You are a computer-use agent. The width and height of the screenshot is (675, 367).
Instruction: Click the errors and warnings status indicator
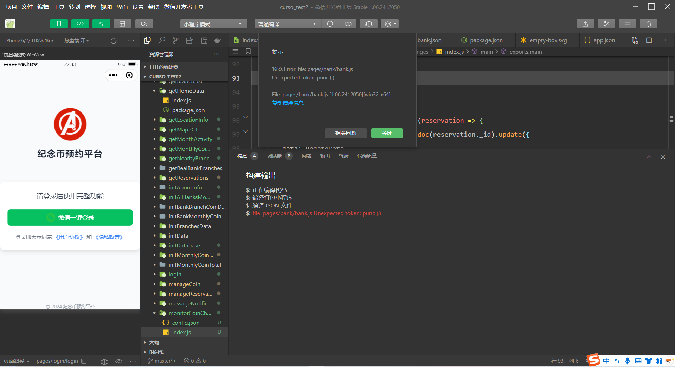pyautogui.click(x=195, y=361)
